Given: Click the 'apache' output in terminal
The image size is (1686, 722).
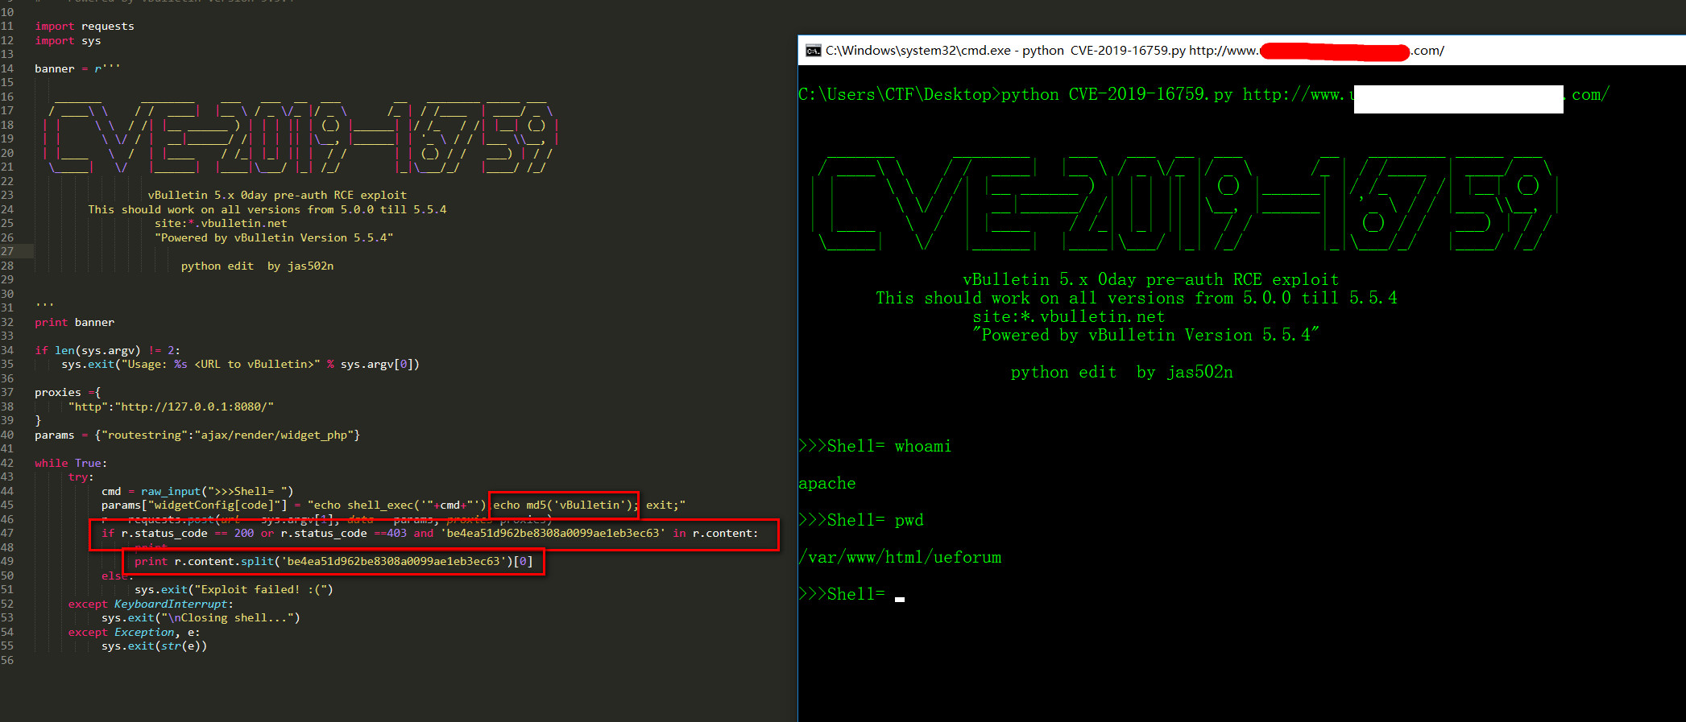Looking at the screenshot, I should 827,484.
